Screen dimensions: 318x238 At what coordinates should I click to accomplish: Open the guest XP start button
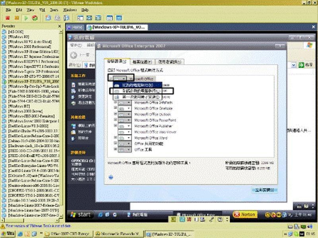81,215
